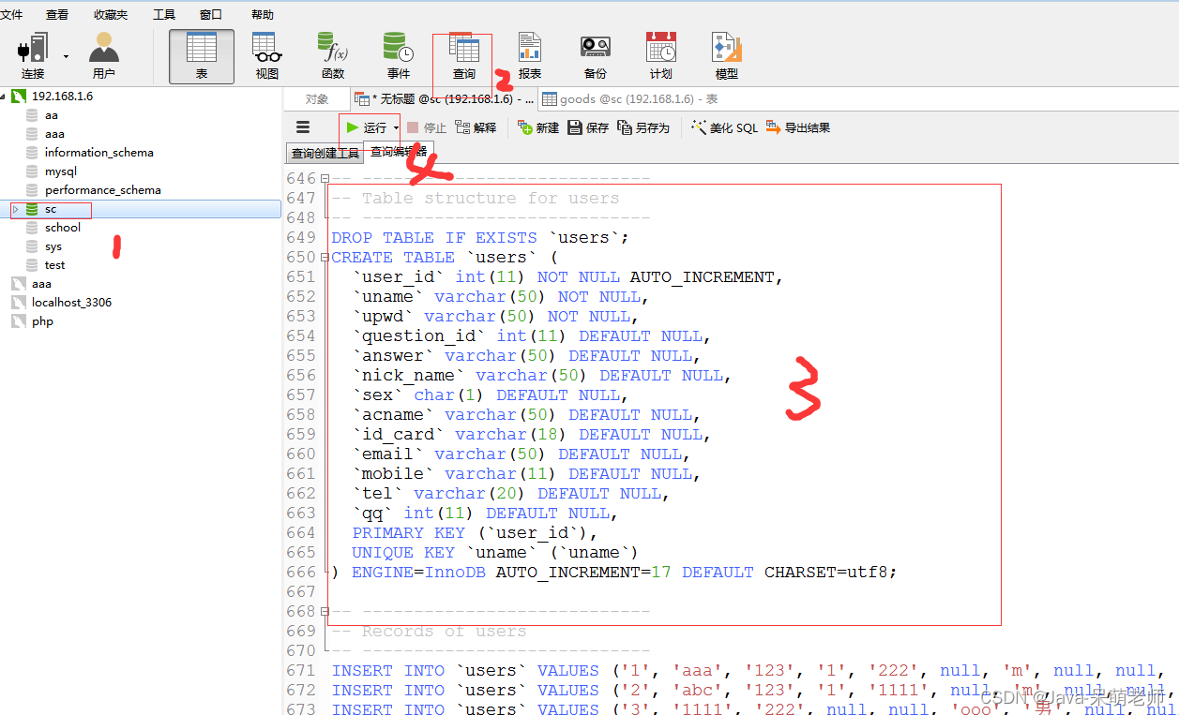Open the 文件 menu
This screenshot has height=715, width=1179.
11,15
